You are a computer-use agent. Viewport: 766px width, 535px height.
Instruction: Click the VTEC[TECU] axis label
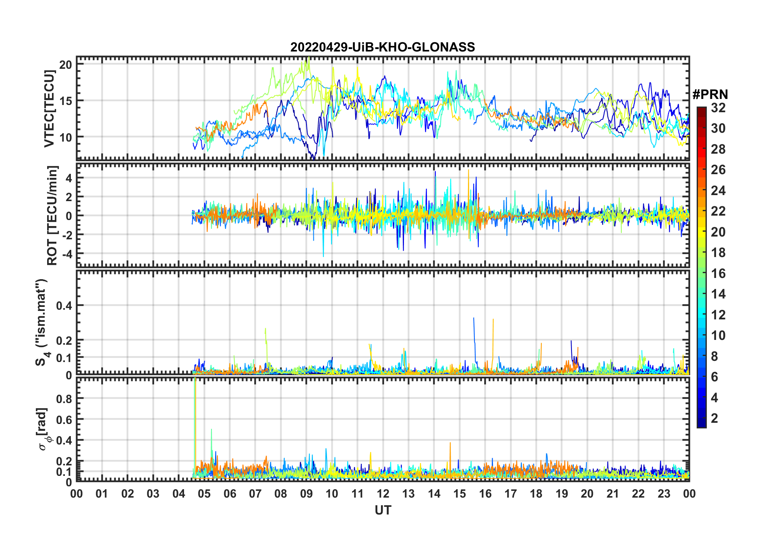(49, 109)
